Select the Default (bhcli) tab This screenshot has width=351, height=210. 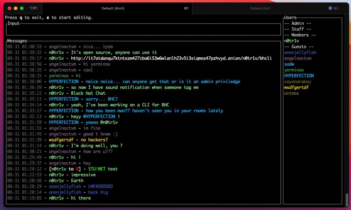point(113,8)
